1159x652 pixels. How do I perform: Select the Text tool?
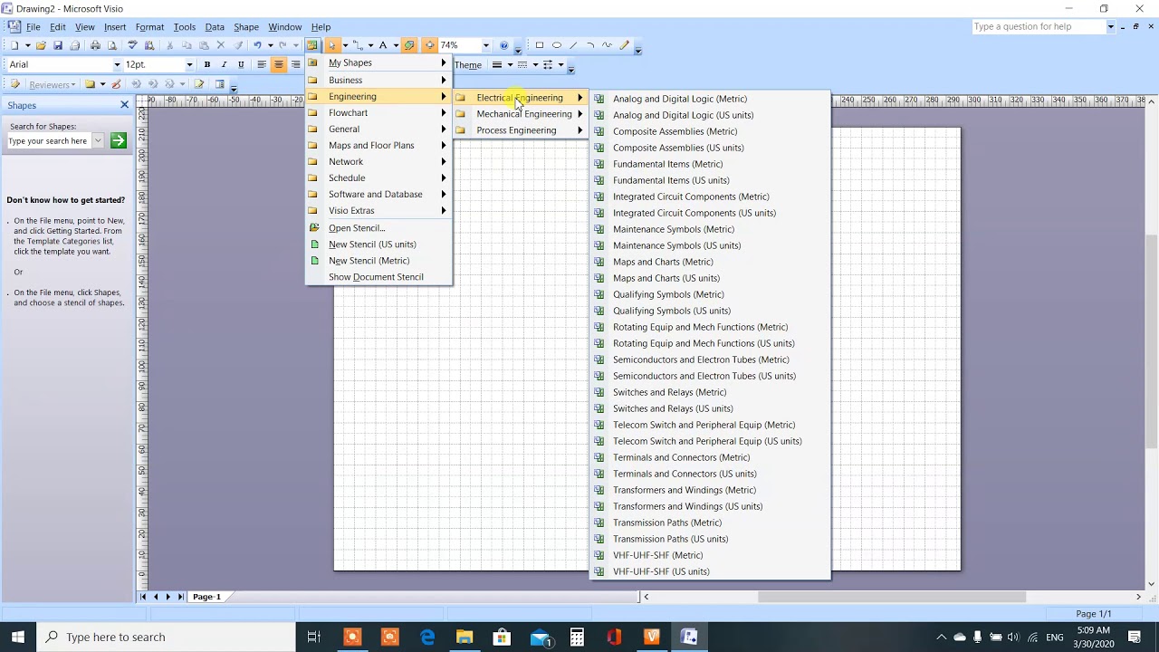(383, 45)
